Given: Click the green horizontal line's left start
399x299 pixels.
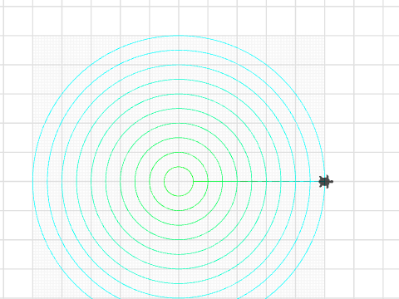Looking at the screenshot, I should pos(194,182).
